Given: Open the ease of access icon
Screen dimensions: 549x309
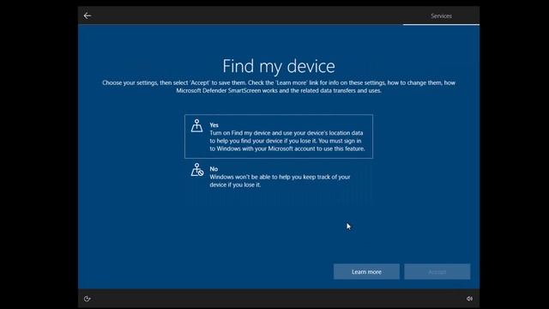Looking at the screenshot, I should 87,299.
